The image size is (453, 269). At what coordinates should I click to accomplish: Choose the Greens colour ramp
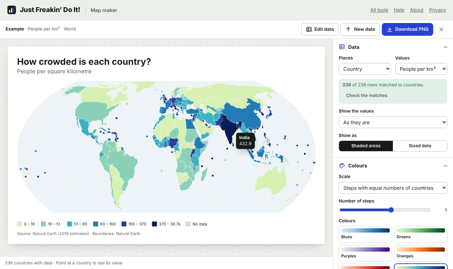pyautogui.click(x=421, y=234)
